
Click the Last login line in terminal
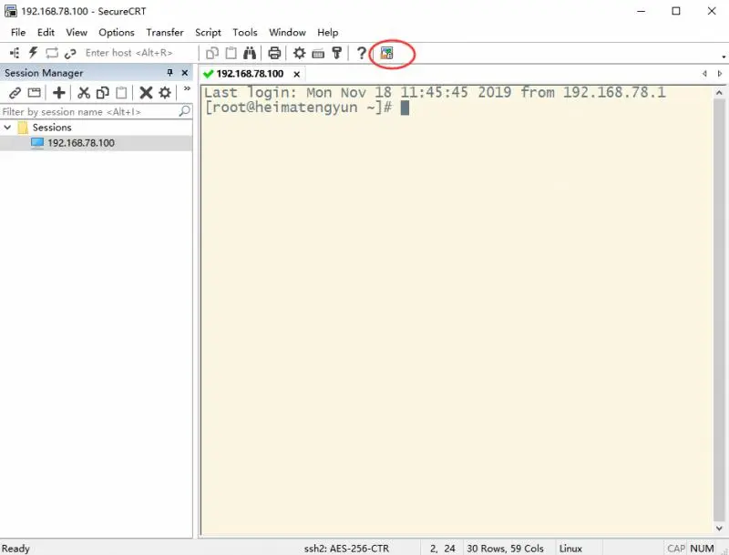[x=435, y=93]
